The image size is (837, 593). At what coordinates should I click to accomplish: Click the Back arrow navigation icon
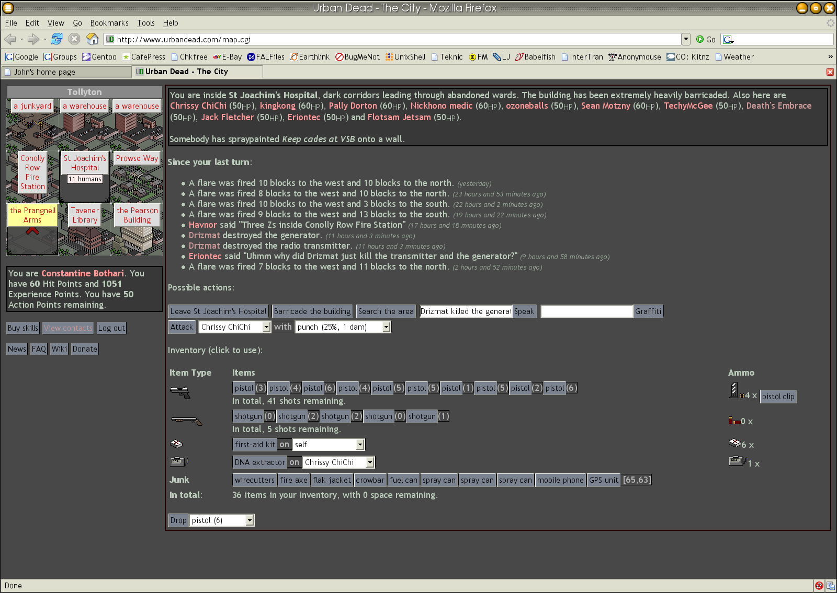point(10,39)
